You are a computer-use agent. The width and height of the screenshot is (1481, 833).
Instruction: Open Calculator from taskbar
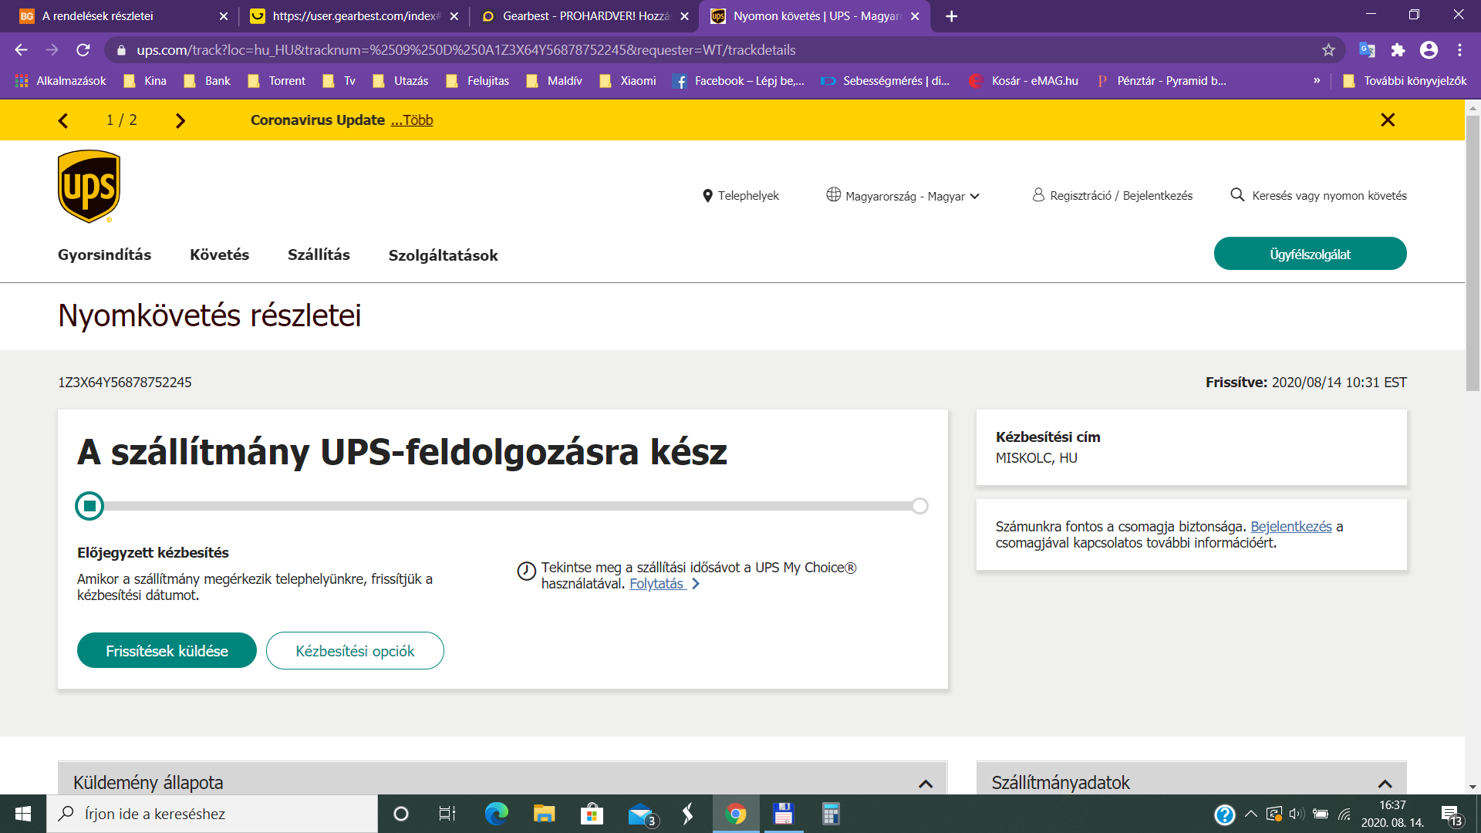point(831,814)
